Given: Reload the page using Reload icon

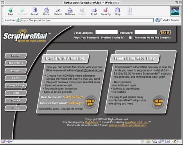Looking at the screenshot, I should click(x=34, y=11).
